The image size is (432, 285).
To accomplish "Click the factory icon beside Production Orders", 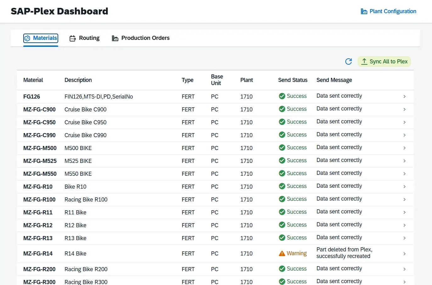I will click(x=115, y=38).
